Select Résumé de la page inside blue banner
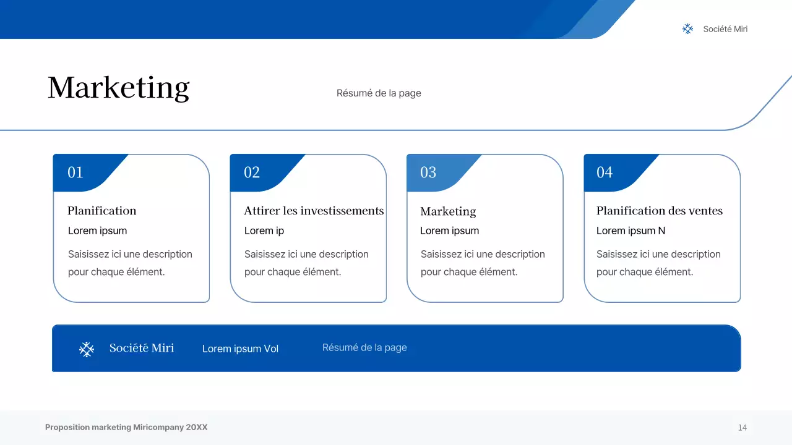792x445 pixels. point(364,347)
